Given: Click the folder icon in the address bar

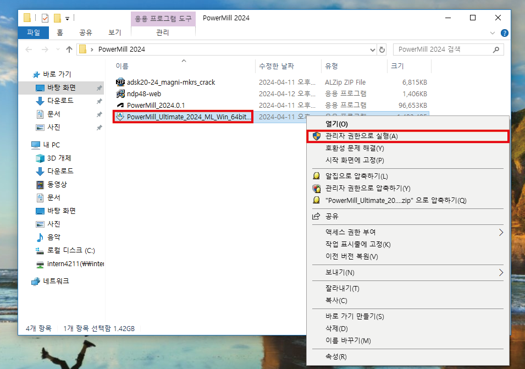Looking at the screenshot, I should [82, 49].
